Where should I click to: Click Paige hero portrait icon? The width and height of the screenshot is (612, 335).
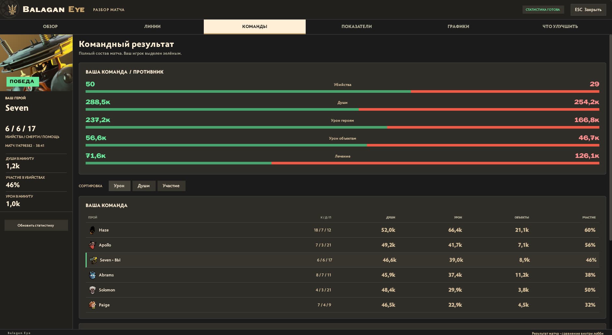pyautogui.click(x=92, y=305)
